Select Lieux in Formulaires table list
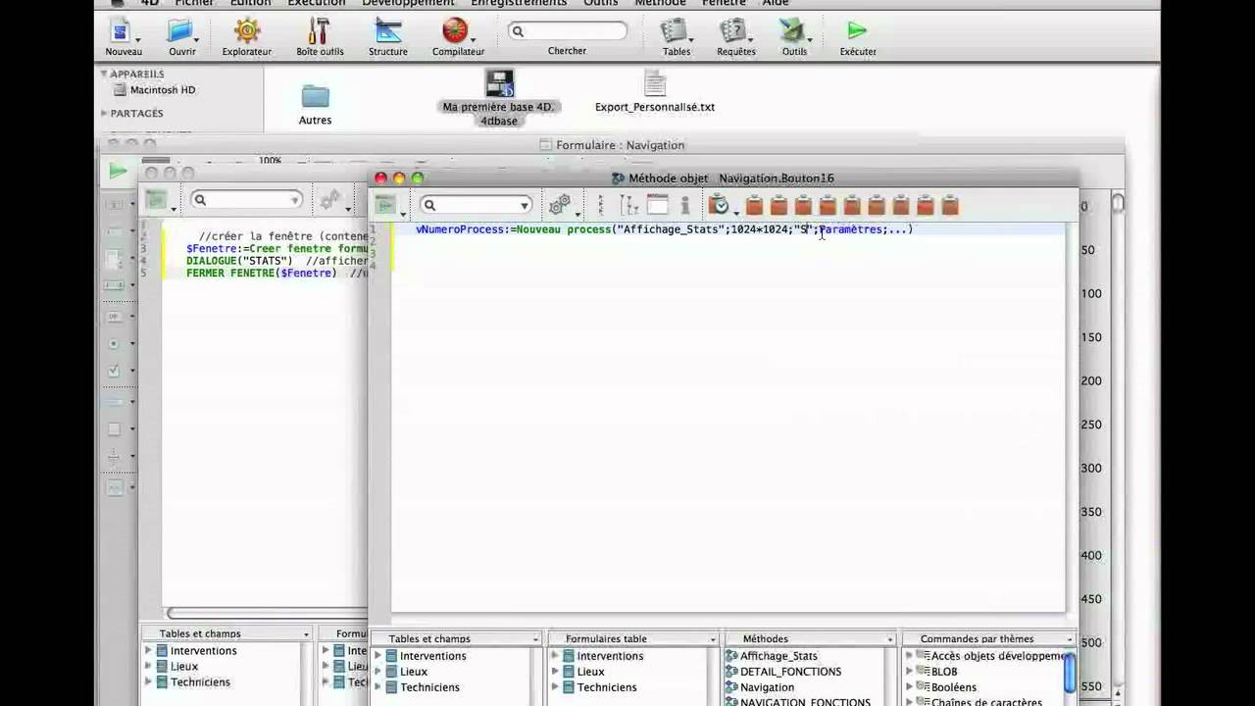 (x=590, y=672)
